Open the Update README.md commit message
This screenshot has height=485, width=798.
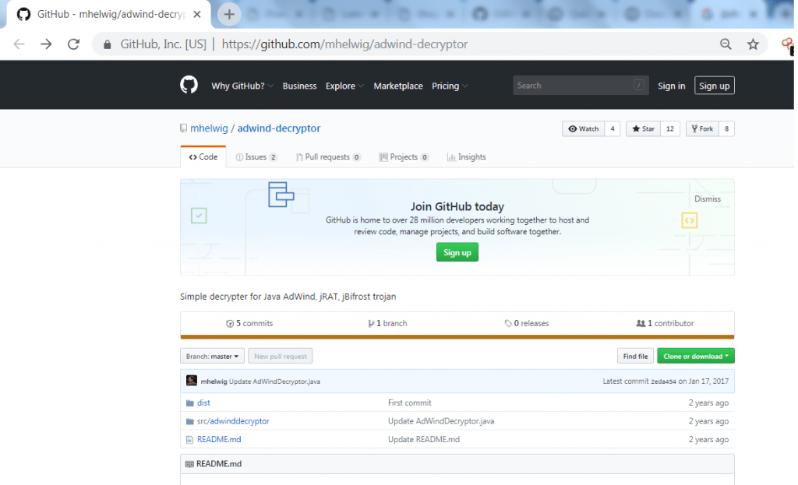(x=424, y=439)
